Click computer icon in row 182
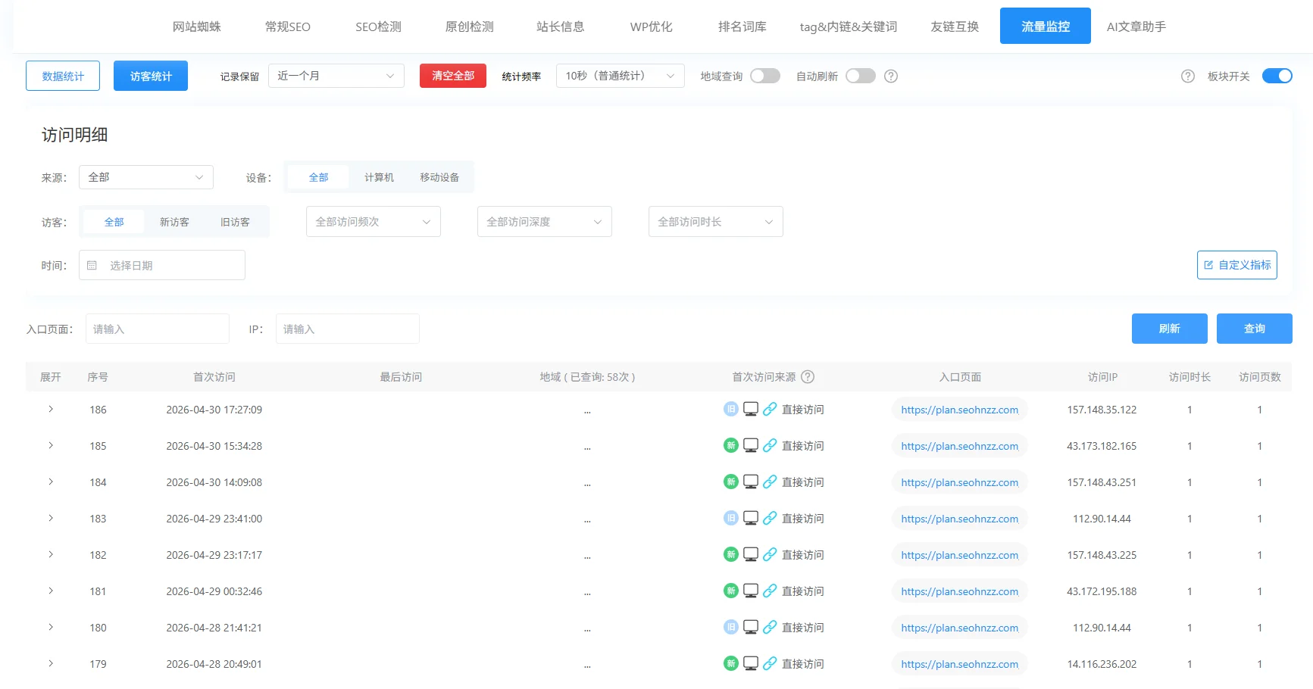This screenshot has height=689, width=1313. point(751,554)
